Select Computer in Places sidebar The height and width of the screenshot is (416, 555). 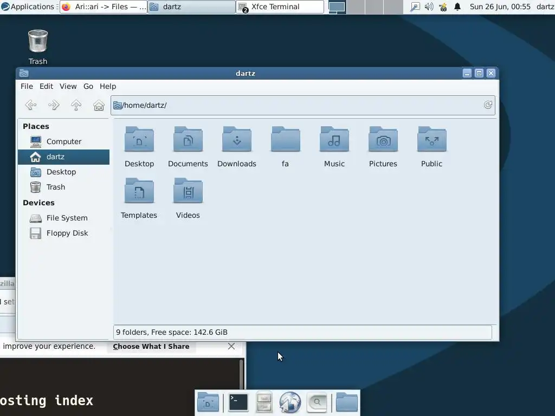click(64, 141)
